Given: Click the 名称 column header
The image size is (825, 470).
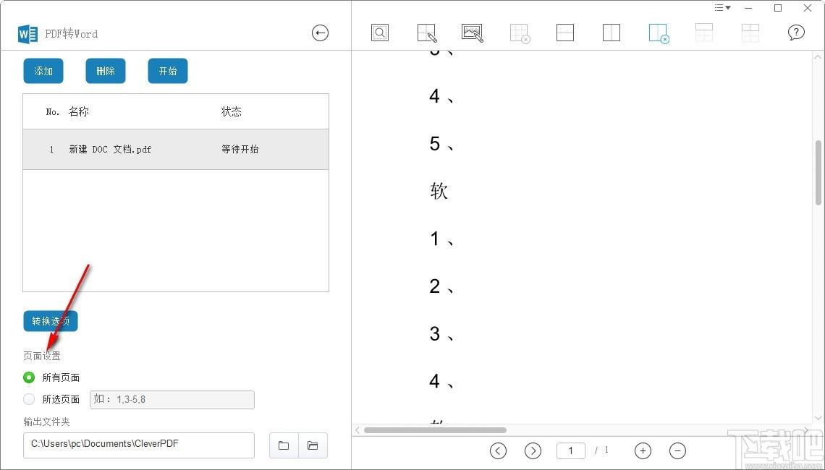Looking at the screenshot, I should click(x=78, y=111).
